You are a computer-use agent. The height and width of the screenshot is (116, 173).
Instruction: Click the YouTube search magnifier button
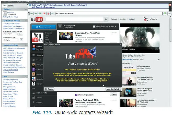coord(106,19)
